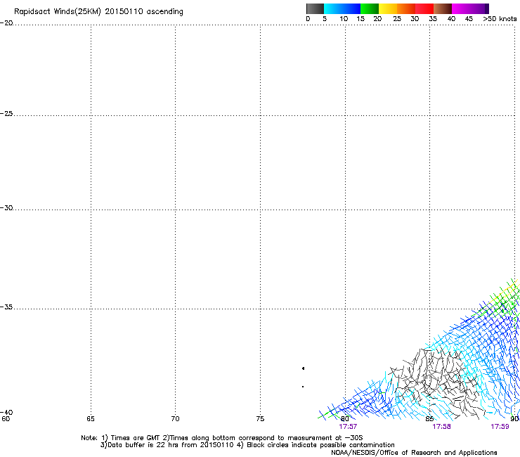Click the '>50 knots' colorbar label
This screenshot has width=520, height=457.
tap(500, 19)
